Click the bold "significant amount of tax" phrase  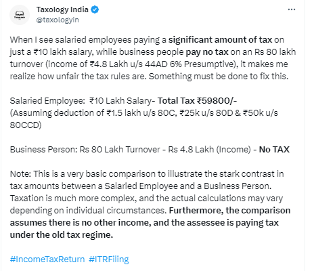click(220, 40)
